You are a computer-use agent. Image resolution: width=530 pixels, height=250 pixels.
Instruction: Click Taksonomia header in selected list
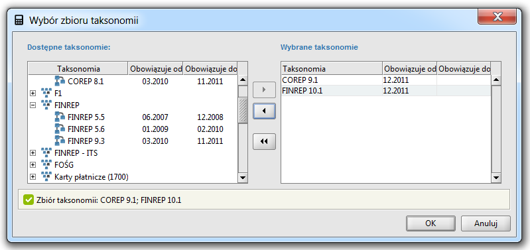click(332, 69)
